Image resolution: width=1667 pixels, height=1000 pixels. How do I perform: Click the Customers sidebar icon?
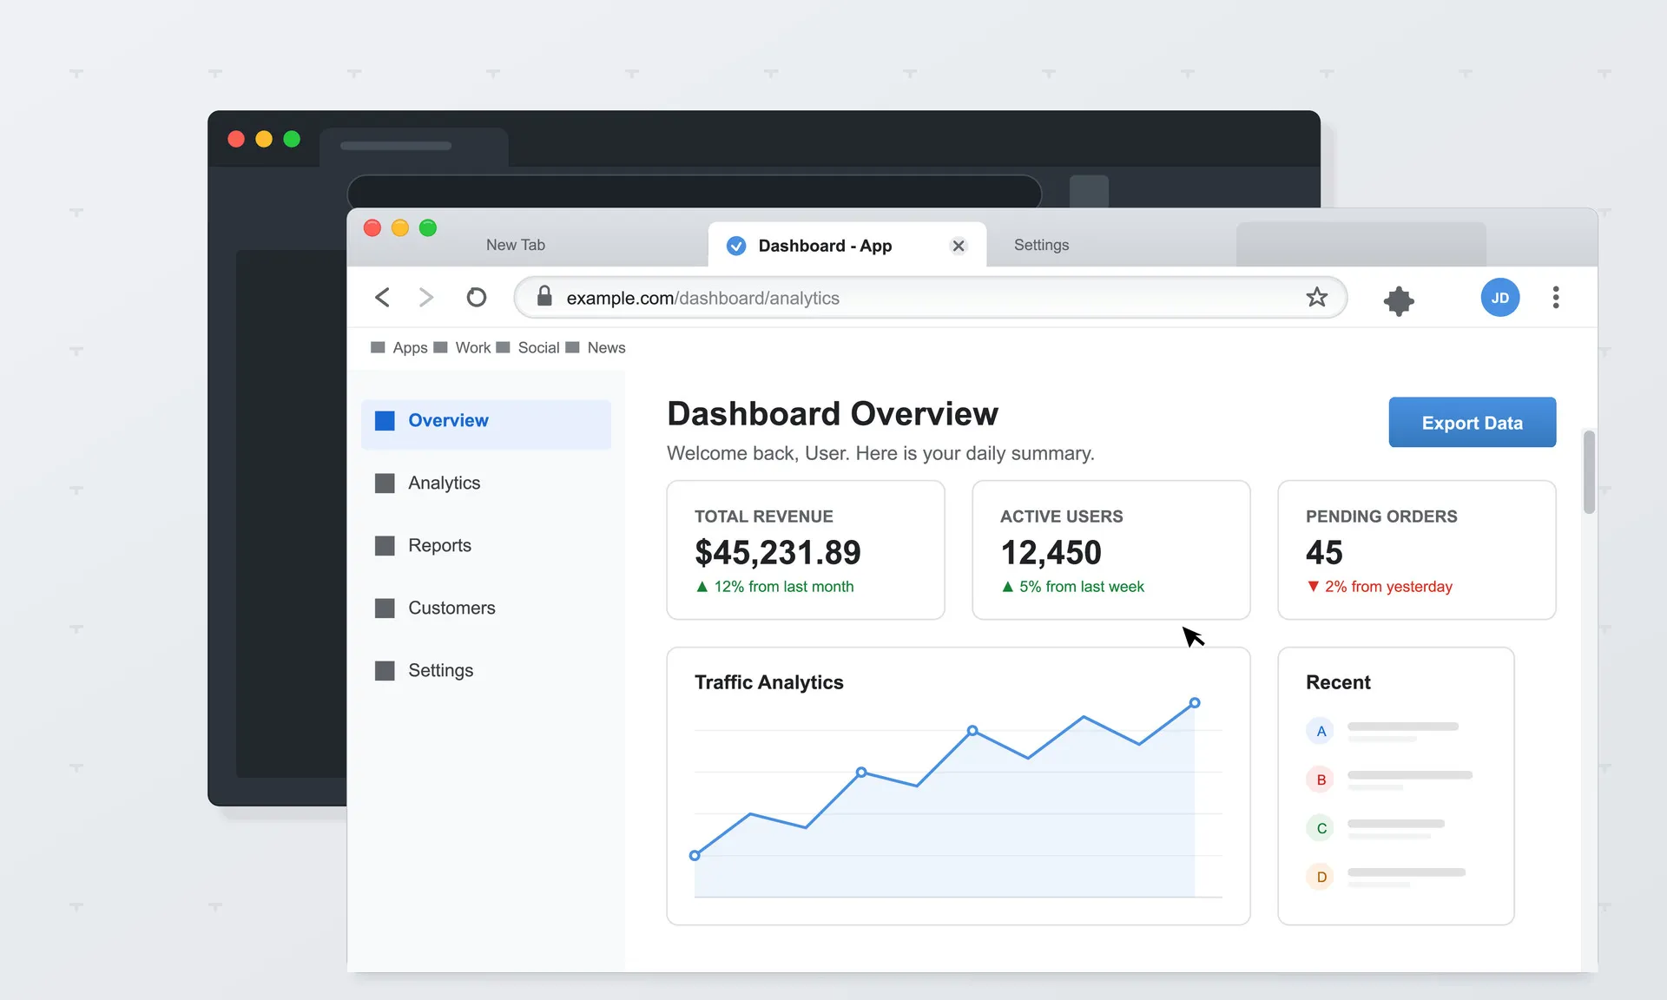point(385,609)
